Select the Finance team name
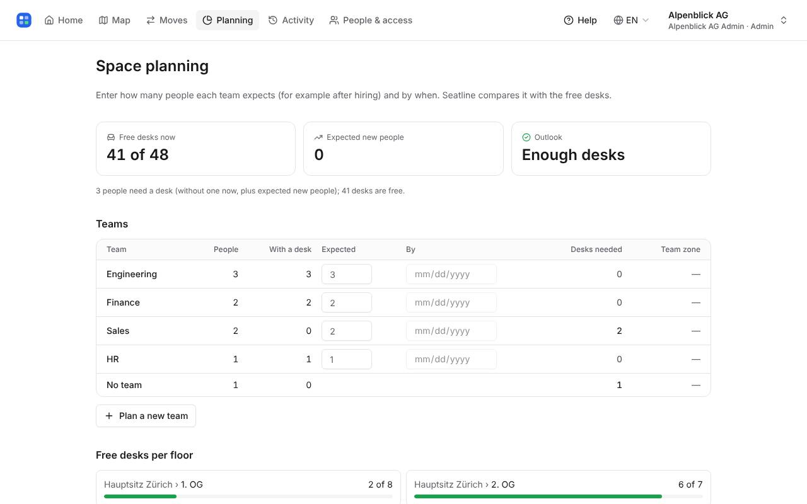This screenshot has height=504, width=807. point(123,302)
